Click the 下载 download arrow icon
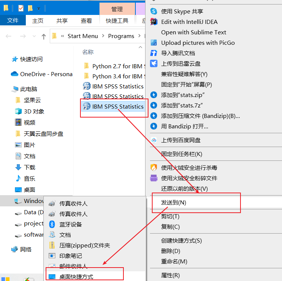Screen dimensions: 282x281 click(18, 167)
